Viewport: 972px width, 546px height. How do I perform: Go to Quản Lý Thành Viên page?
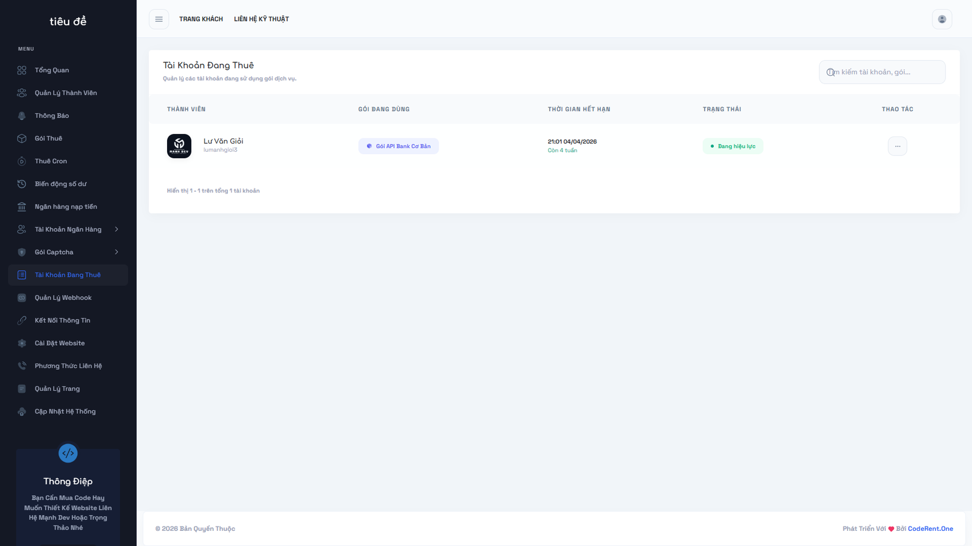tap(66, 93)
